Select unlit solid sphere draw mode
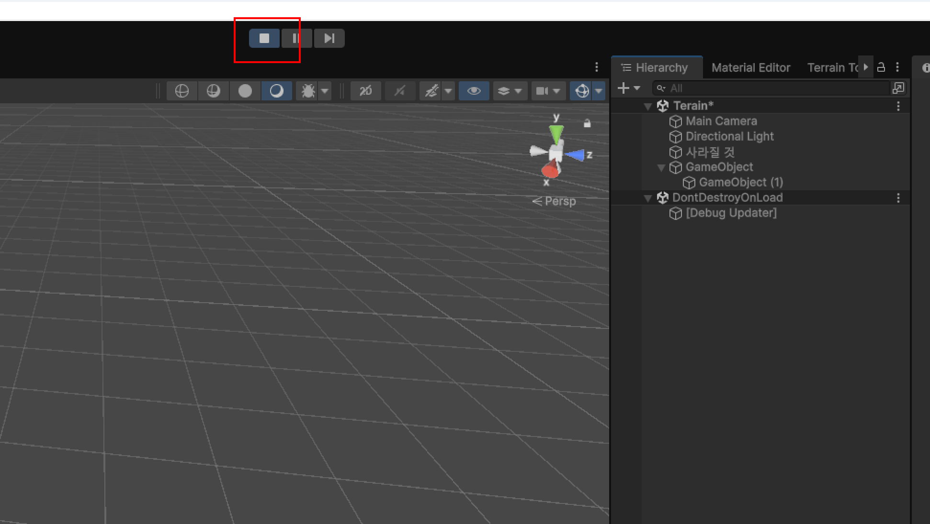This screenshot has width=930, height=524. coord(245,91)
